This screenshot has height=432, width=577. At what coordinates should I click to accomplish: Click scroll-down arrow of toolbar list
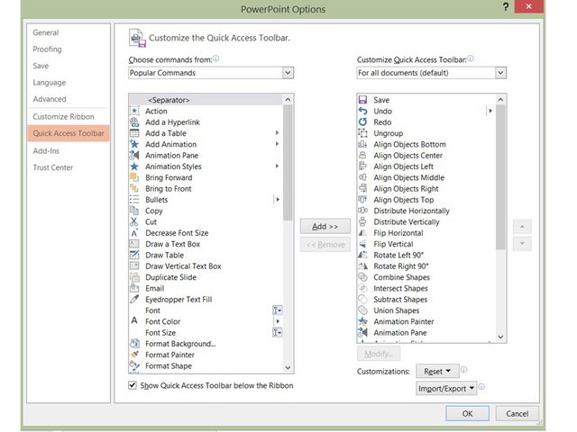click(500, 337)
